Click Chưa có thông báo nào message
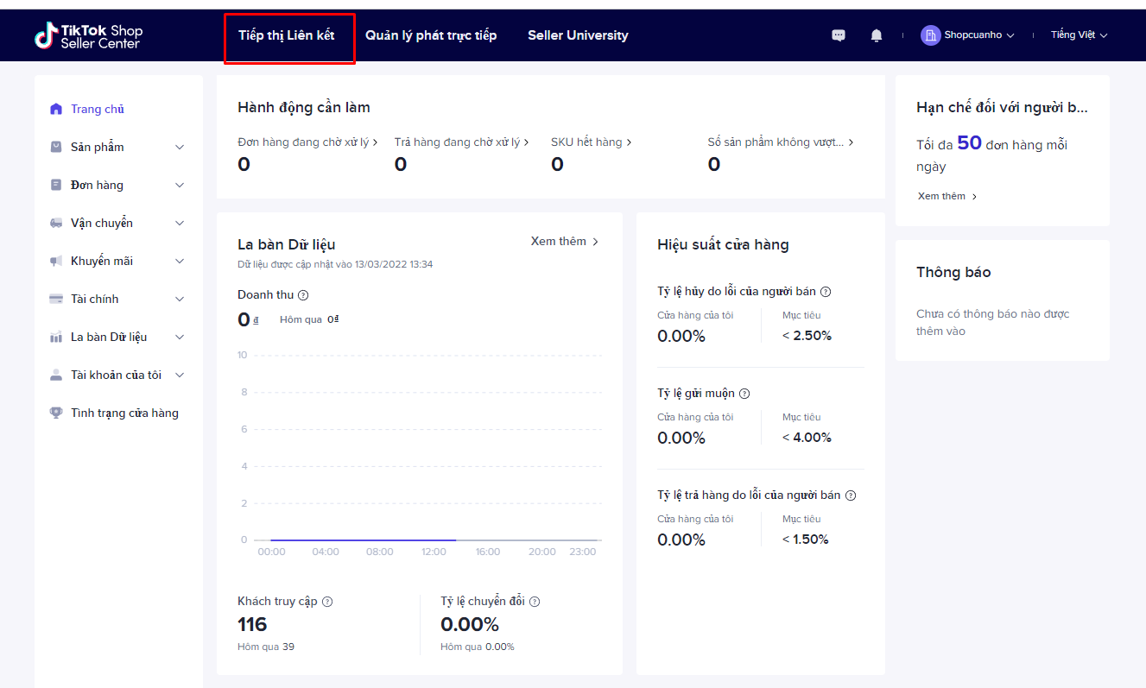Image resolution: width=1146 pixels, height=688 pixels. click(x=993, y=323)
